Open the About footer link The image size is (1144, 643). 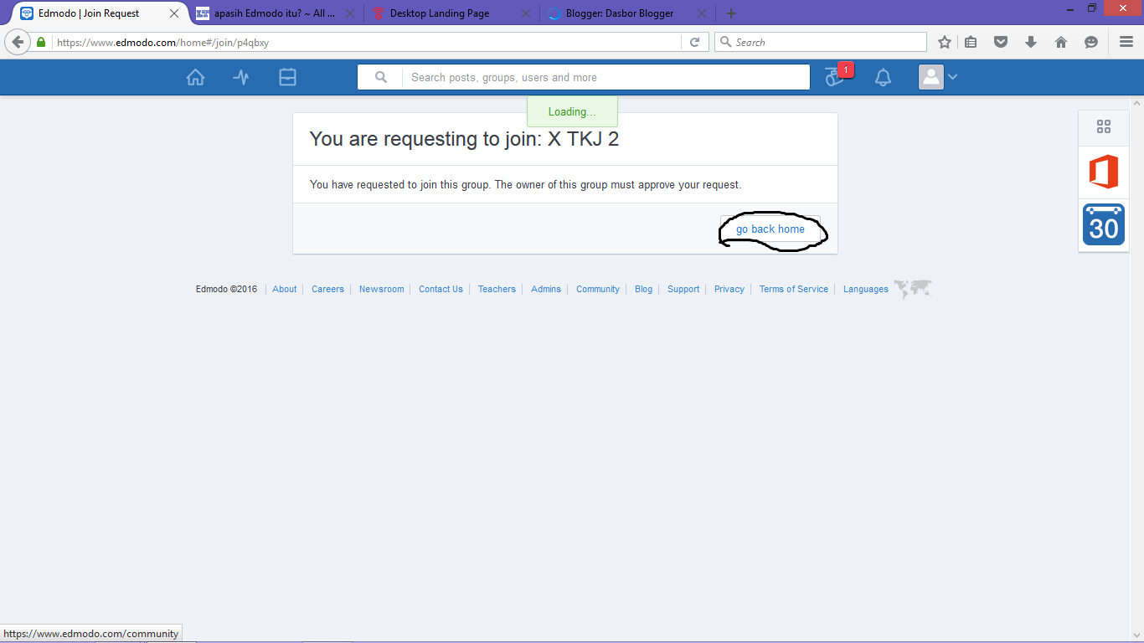tap(285, 289)
